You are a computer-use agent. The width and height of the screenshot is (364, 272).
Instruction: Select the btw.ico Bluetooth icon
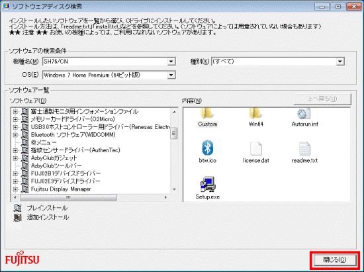point(207,148)
